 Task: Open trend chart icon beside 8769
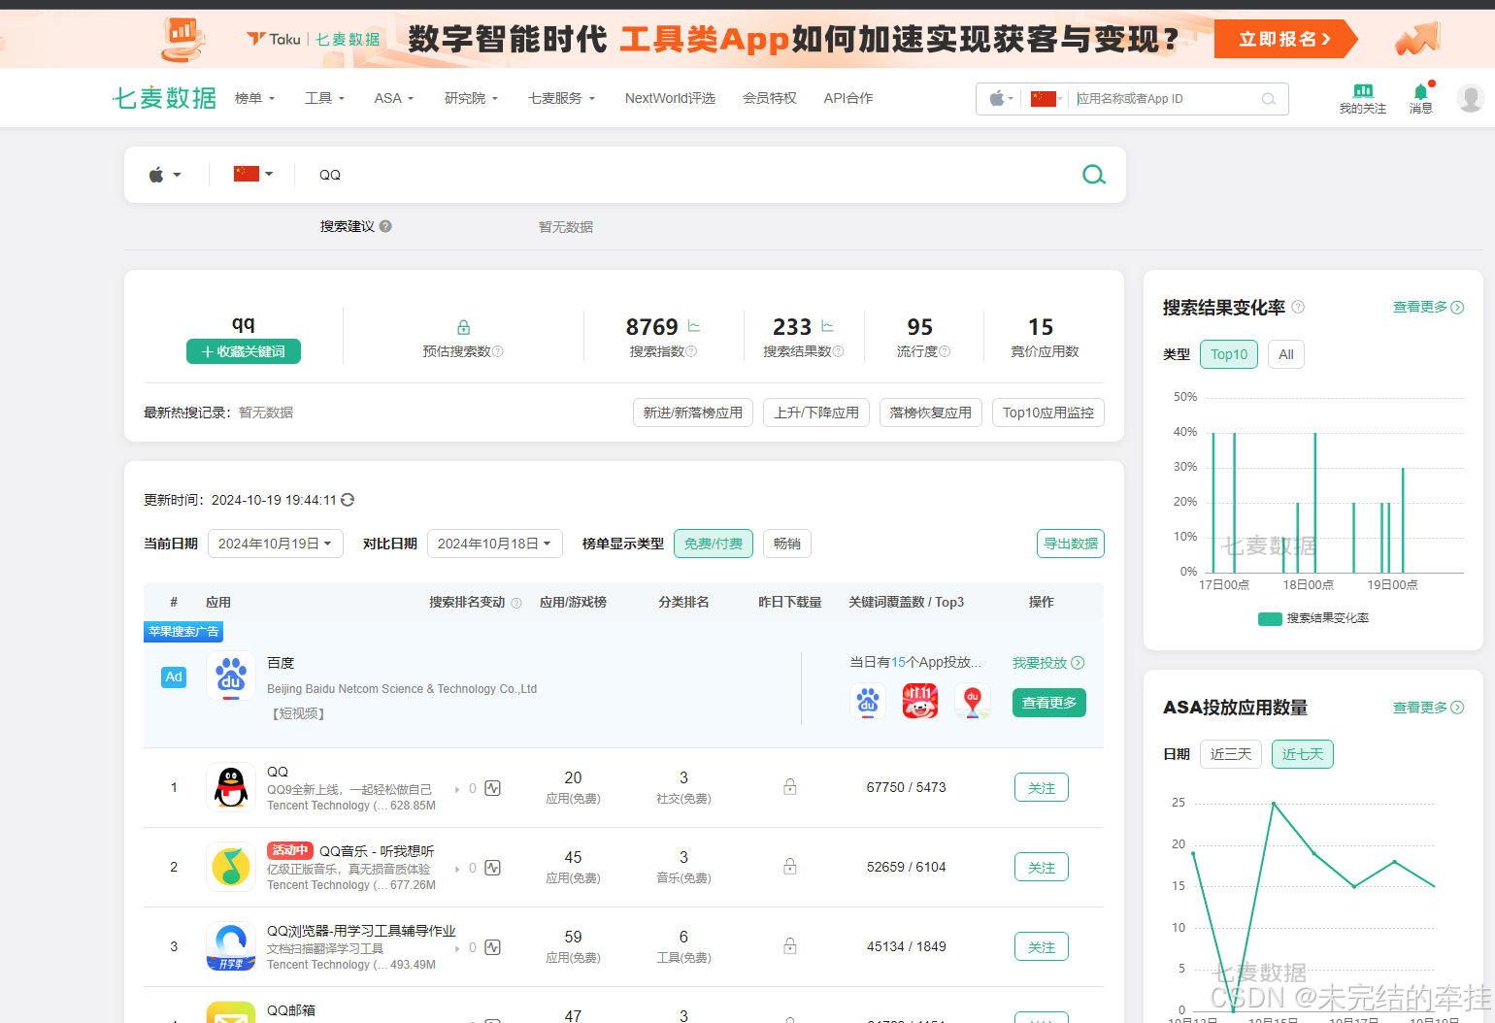click(x=694, y=326)
